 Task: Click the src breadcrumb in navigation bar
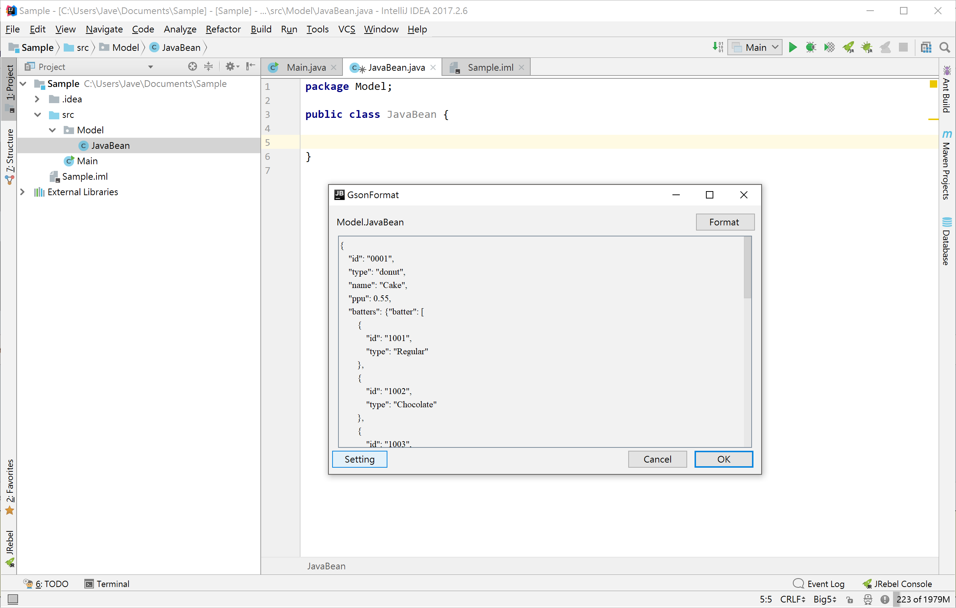77,48
